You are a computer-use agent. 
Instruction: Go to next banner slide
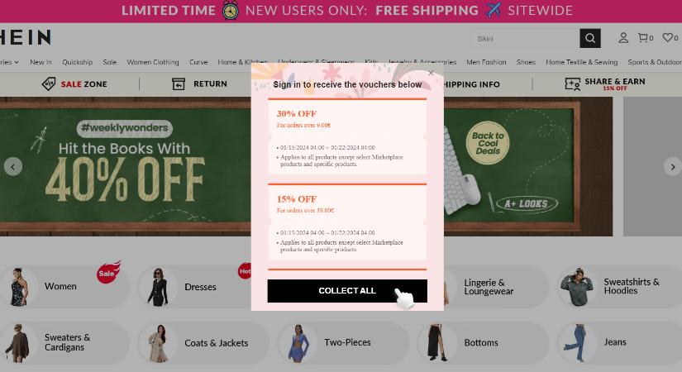[672, 167]
